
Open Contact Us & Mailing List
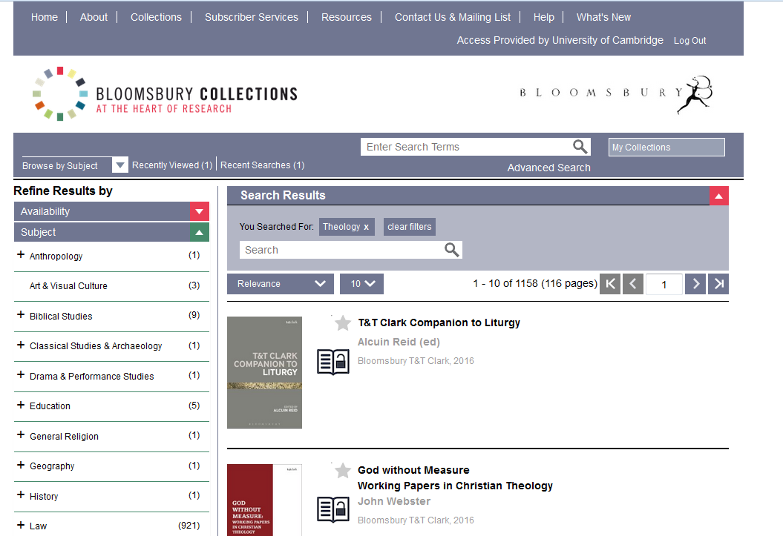[453, 17]
